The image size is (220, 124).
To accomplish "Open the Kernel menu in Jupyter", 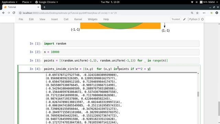I will coord(78,19).
